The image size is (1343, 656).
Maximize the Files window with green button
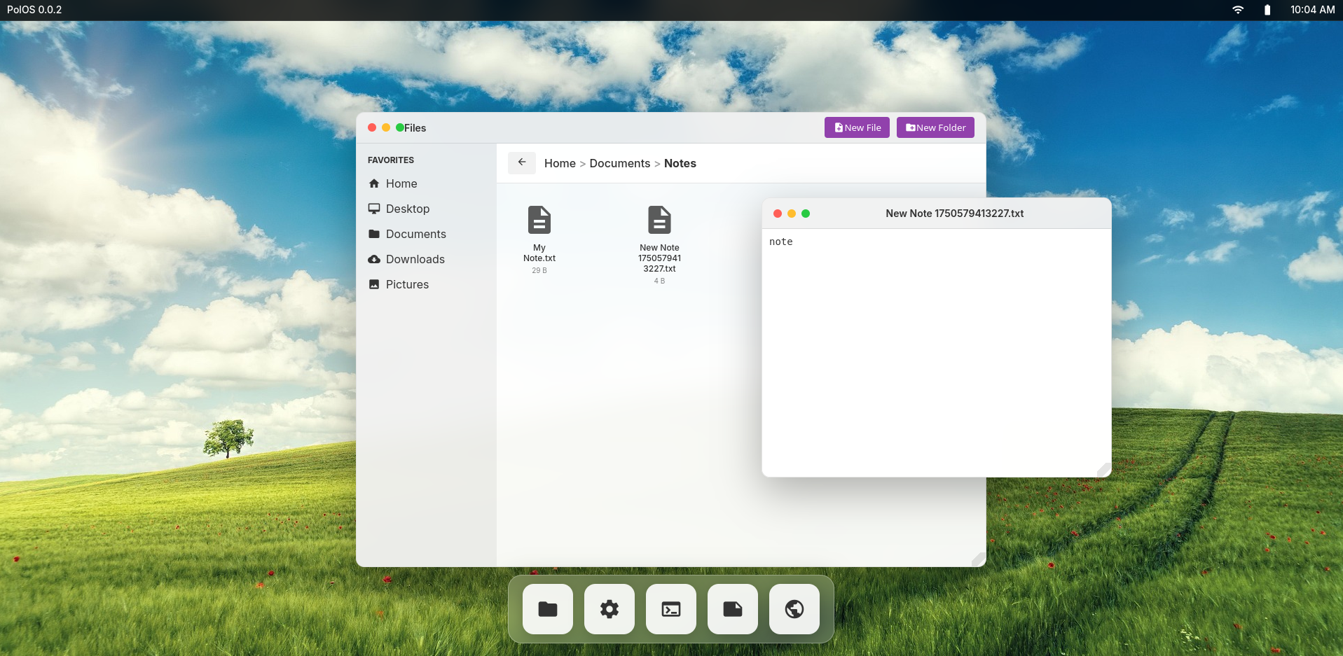point(400,127)
